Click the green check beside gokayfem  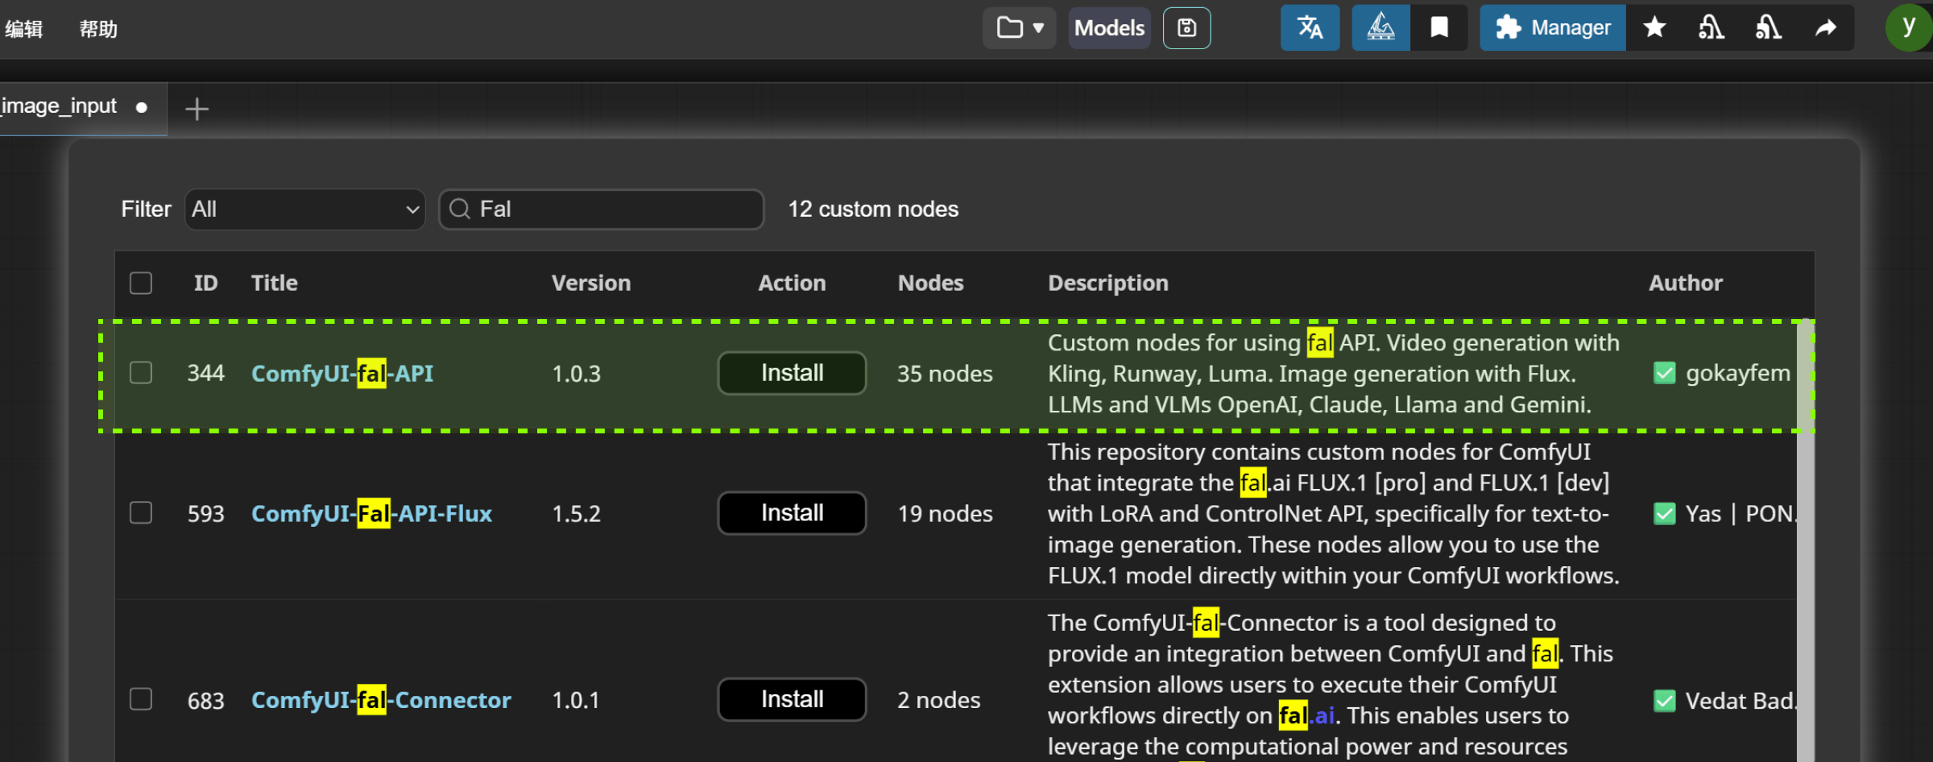[x=1664, y=373]
